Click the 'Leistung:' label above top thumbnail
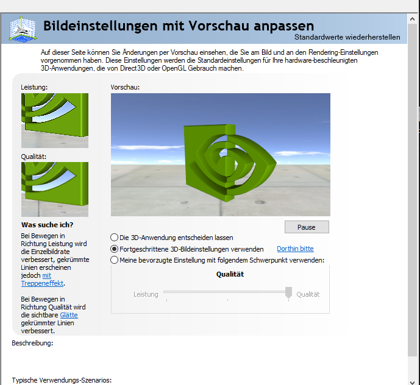 pyautogui.click(x=34, y=87)
